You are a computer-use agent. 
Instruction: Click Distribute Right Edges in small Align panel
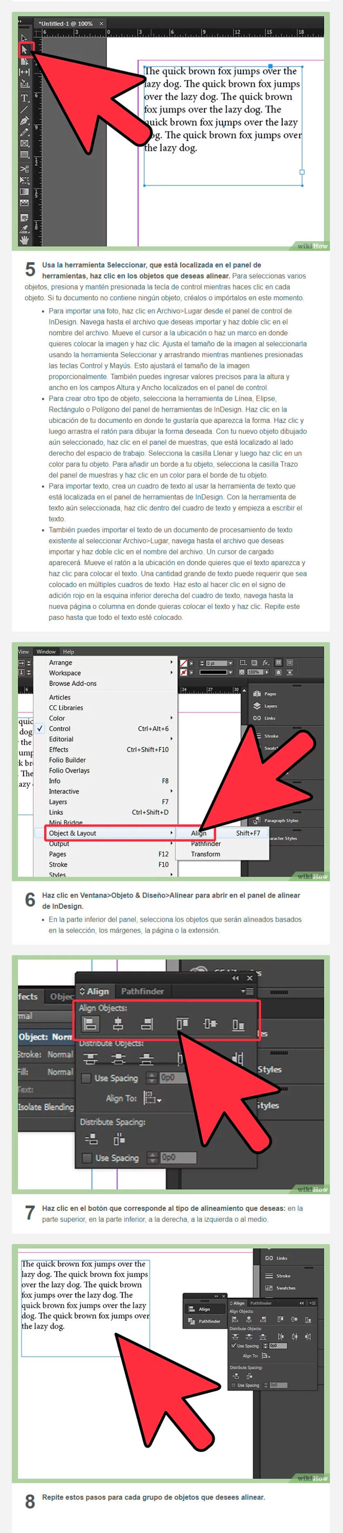click(x=308, y=1337)
